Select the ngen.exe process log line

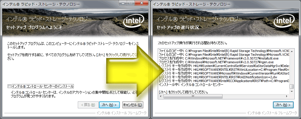(216, 62)
